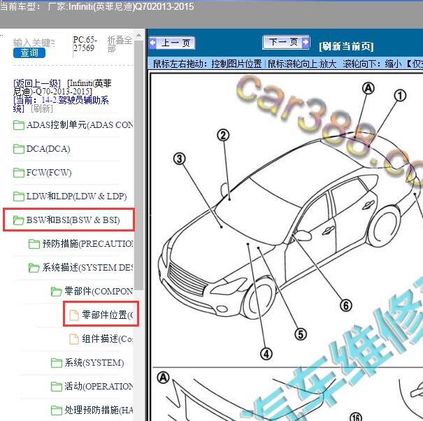Select 活动(OPERATION tree item
Screen dimensions: 423x421
99,386
